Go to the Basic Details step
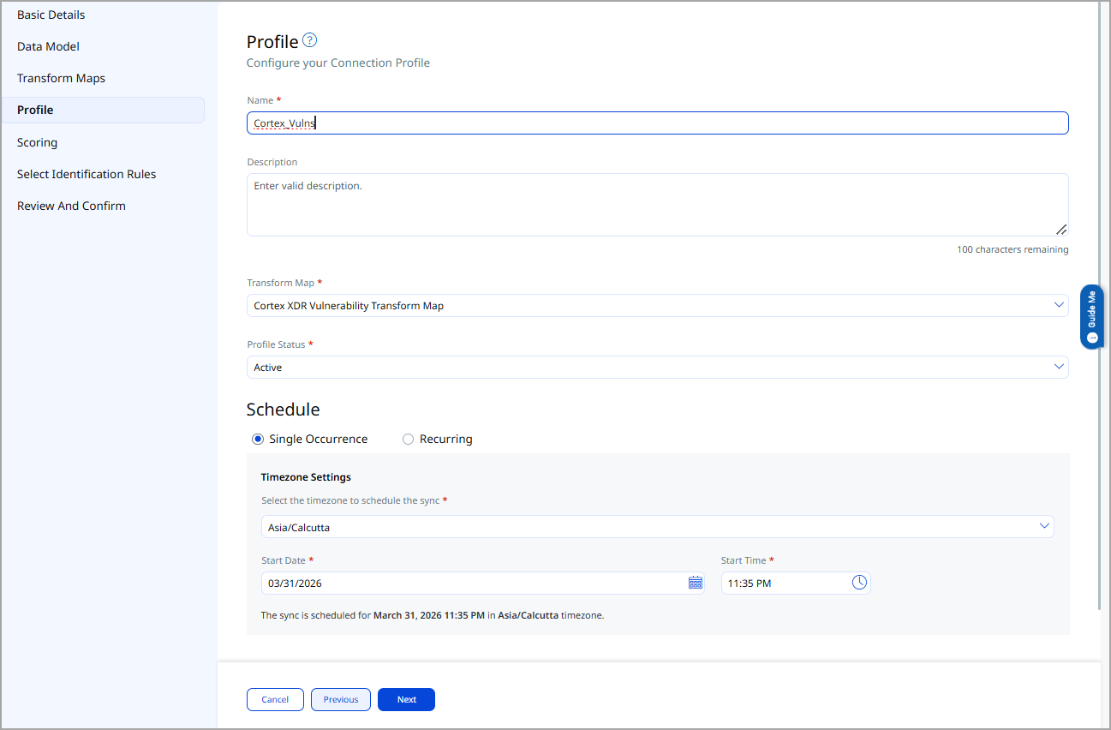Screen dimensions: 1111x730 [x=51, y=15]
